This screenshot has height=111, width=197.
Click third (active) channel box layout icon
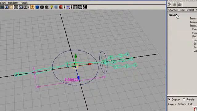pyautogui.click(x=180, y=4)
